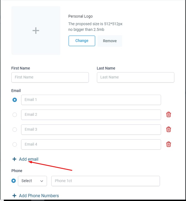Click the plus icon in logo placeholder
Viewport: 186px width, 201px height.
coord(36,30)
